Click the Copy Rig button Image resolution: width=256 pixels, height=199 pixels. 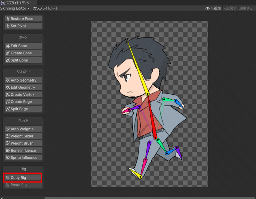click(x=23, y=178)
